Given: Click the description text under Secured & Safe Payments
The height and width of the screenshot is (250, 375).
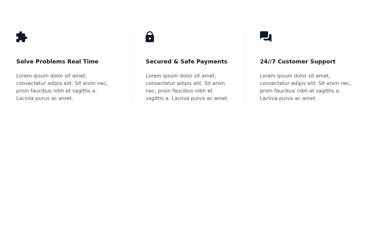Looking at the screenshot, I should 187,87.
